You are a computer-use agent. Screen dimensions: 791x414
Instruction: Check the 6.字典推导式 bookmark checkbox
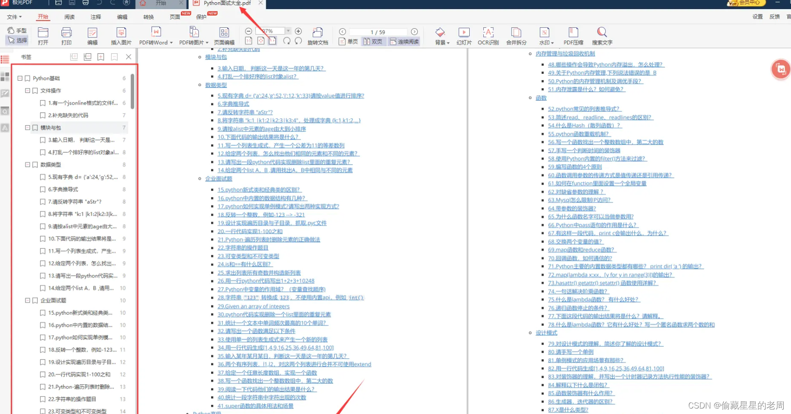click(43, 189)
